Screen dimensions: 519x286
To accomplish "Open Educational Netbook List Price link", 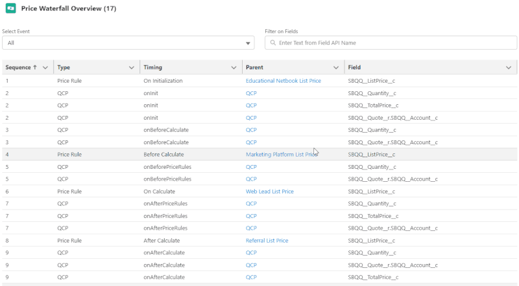I will 284,81.
